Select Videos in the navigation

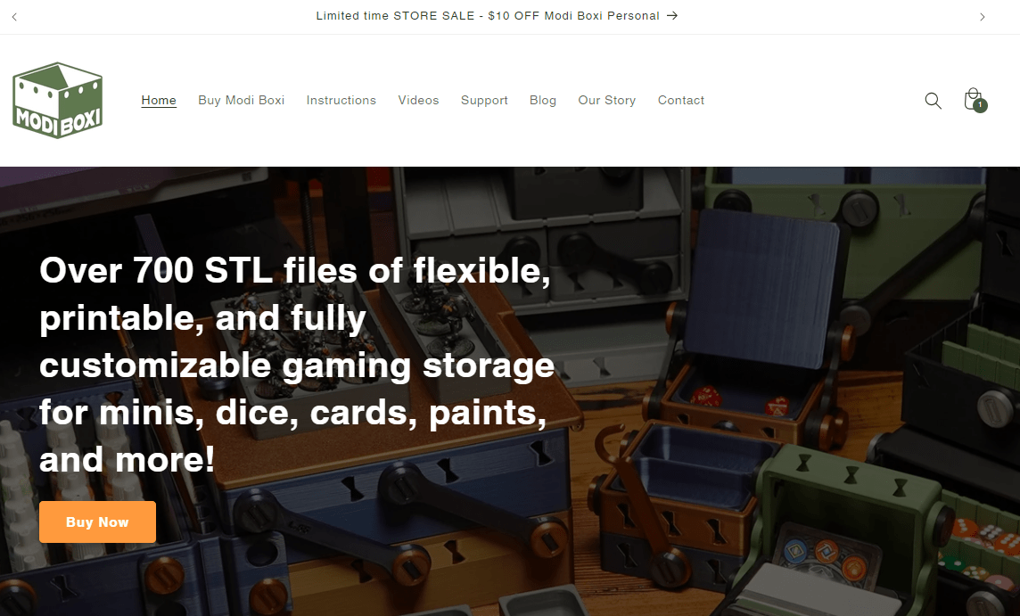point(418,100)
